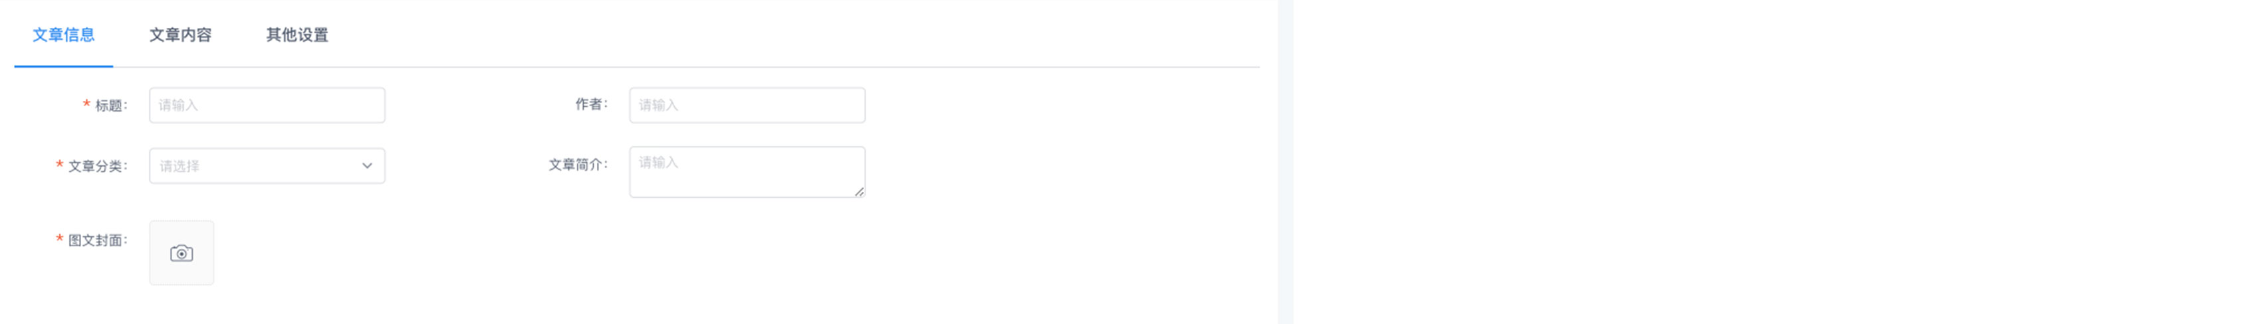Click the red asterisk beside 标题
The image size is (2263, 324).
(x=86, y=104)
